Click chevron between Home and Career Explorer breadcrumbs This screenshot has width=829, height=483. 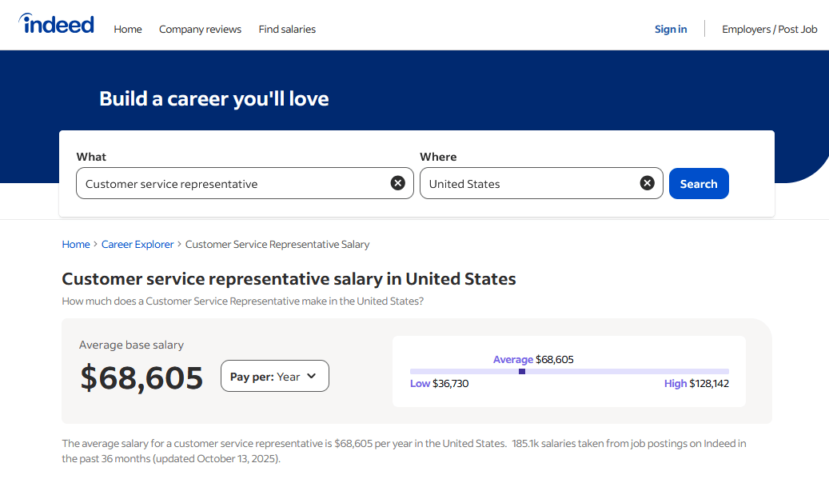pyautogui.click(x=96, y=245)
